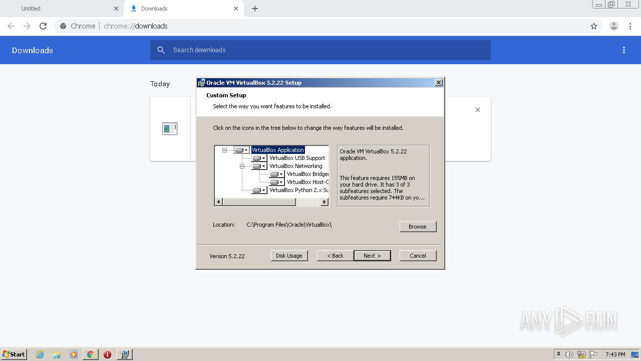Click the taskbar clock showing 7:43 PM
641x361 pixels.
point(615,354)
